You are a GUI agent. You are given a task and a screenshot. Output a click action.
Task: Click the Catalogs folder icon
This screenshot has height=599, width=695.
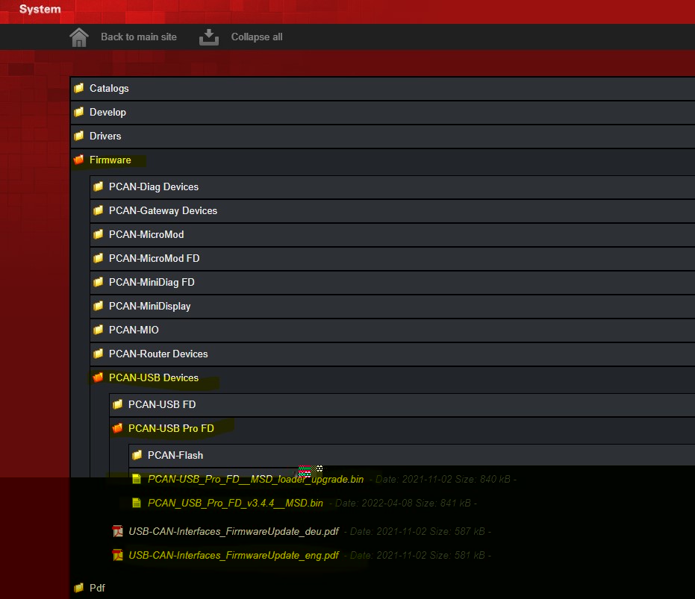click(x=79, y=88)
